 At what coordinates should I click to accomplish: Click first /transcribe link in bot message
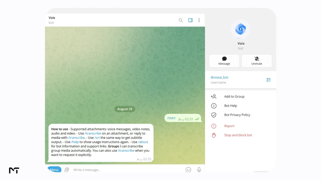[x=93, y=133]
